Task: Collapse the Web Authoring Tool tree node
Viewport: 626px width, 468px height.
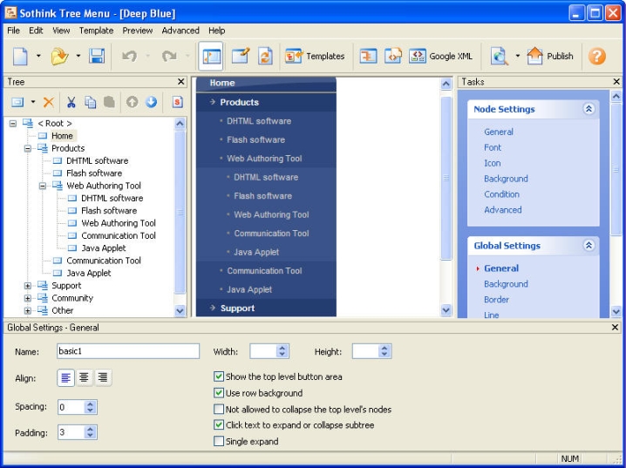Action: coord(43,186)
